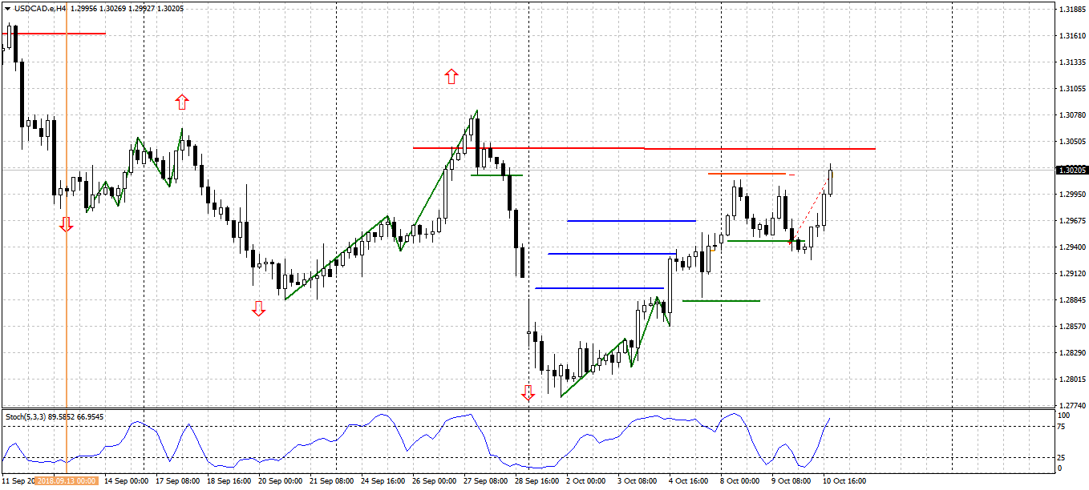The image size is (1089, 490).
Task: Select the topmost blue horizontal line near 1.29675
Action: tap(631, 220)
